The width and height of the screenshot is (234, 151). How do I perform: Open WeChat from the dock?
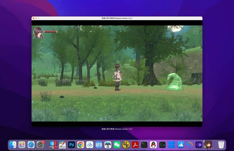[117, 145]
